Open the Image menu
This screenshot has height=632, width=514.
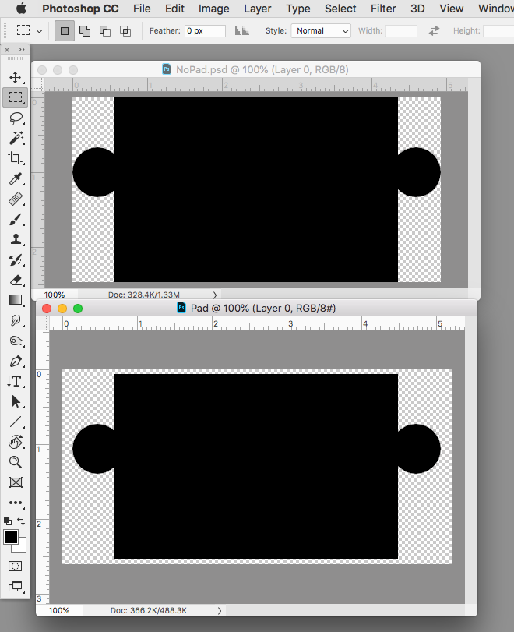[x=214, y=9]
